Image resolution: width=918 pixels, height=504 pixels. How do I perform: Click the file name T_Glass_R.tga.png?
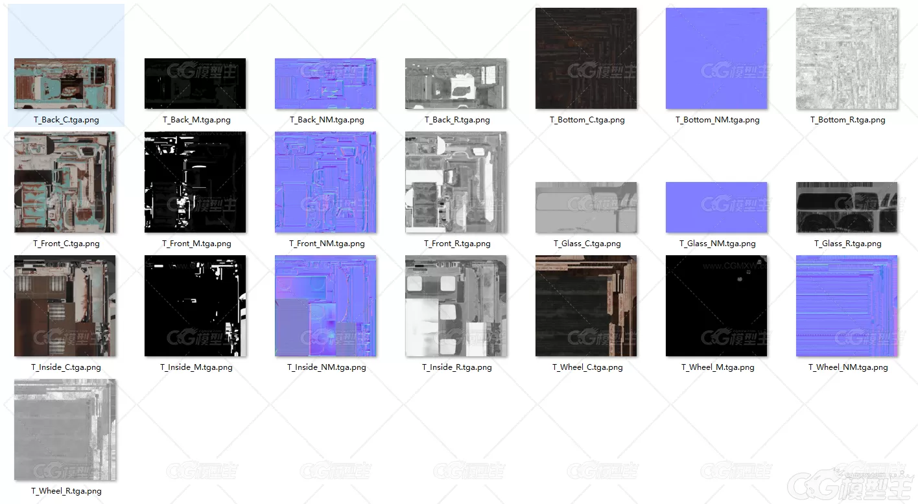point(848,244)
